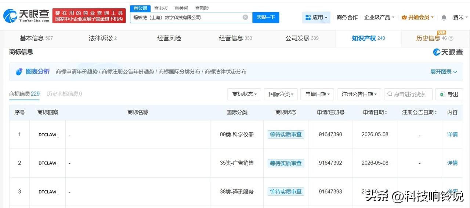Open 公司发展 tab

[302, 38]
